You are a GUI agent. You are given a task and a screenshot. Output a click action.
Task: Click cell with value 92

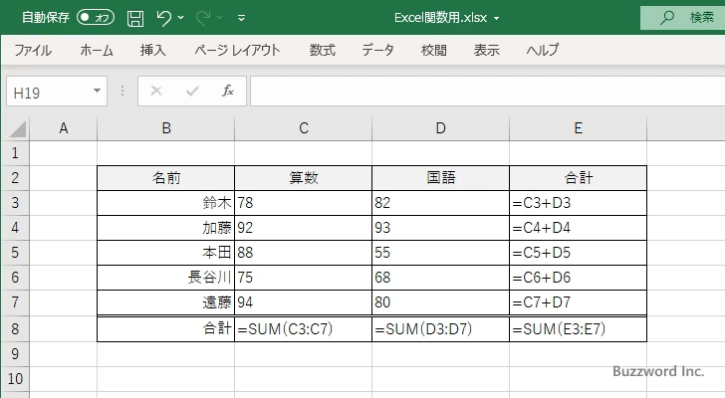pyautogui.click(x=304, y=228)
